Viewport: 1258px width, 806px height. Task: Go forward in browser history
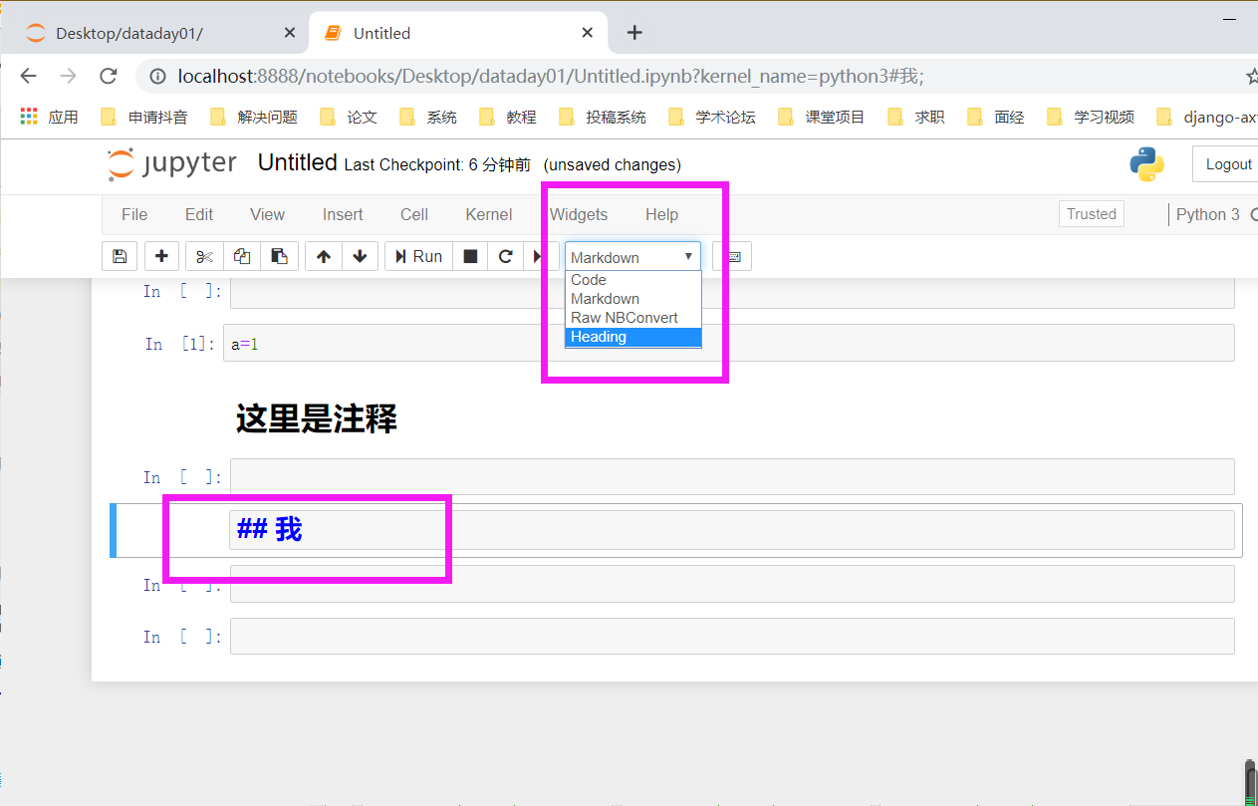tap(68, 76)
